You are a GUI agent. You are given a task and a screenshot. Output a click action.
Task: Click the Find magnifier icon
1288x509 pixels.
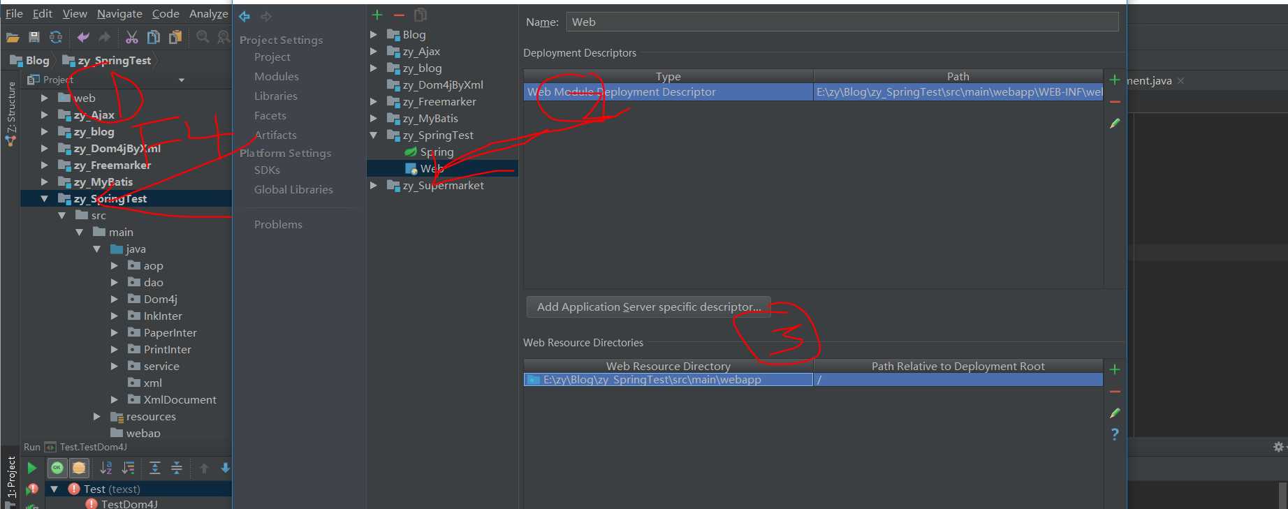pos(203,36)
